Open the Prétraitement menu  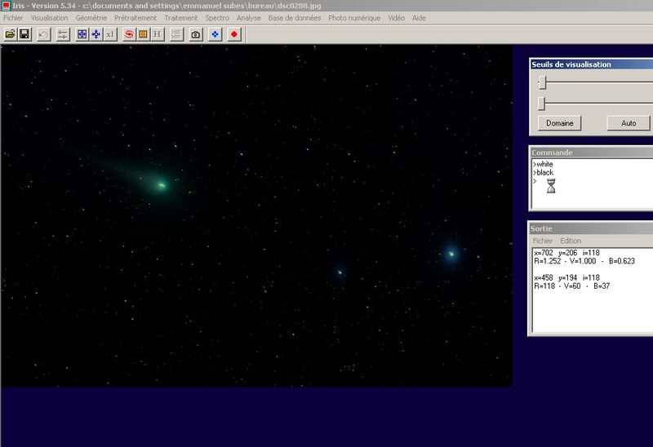[135, 18]
